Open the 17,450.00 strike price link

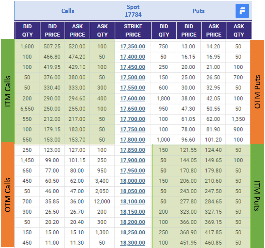pyautogui.click(x=133, y=67)
